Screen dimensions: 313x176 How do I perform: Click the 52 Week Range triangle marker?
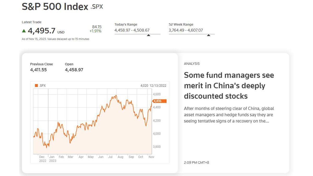point(208,35)
